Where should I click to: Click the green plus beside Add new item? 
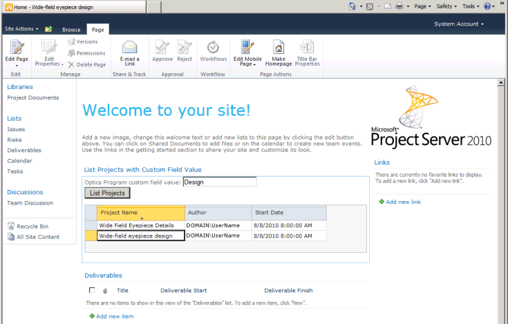tap(92, 316)
